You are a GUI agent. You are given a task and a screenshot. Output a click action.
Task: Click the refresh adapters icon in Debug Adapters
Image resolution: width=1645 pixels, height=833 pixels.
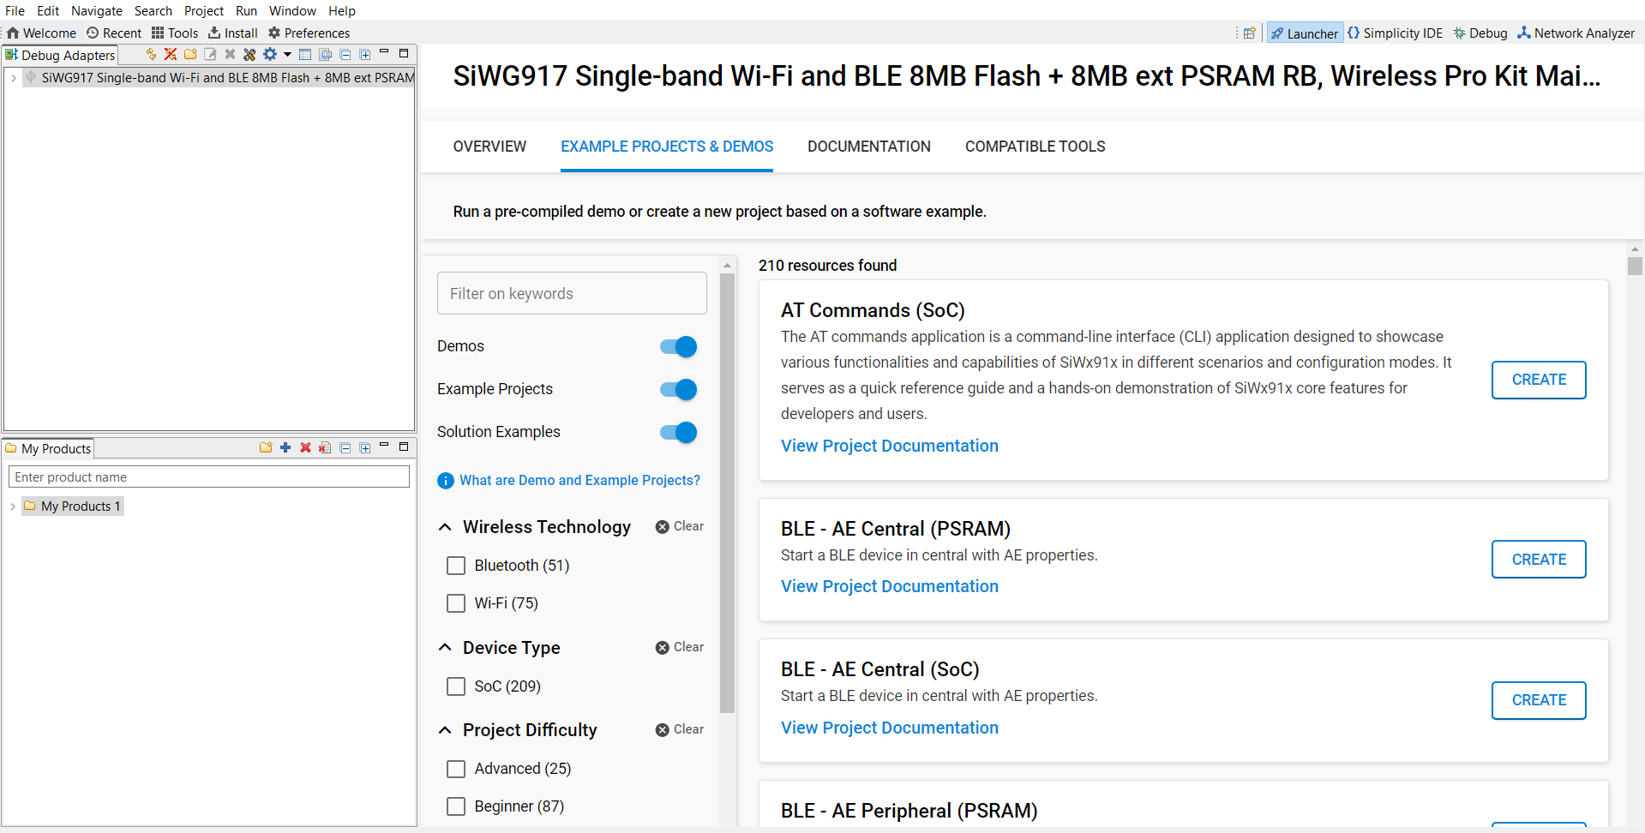pos(151,54)
